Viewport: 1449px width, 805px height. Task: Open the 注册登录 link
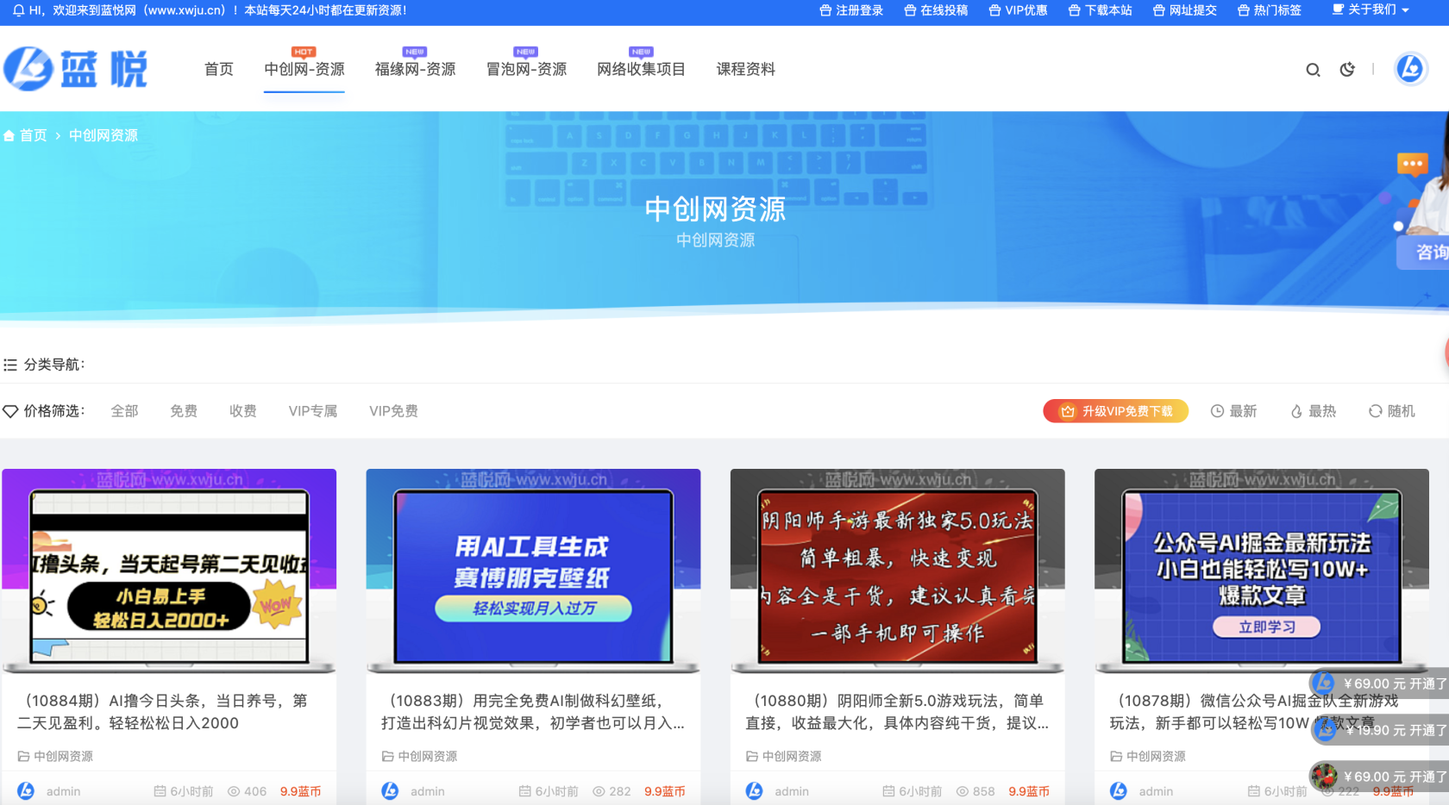click(851, 10)
